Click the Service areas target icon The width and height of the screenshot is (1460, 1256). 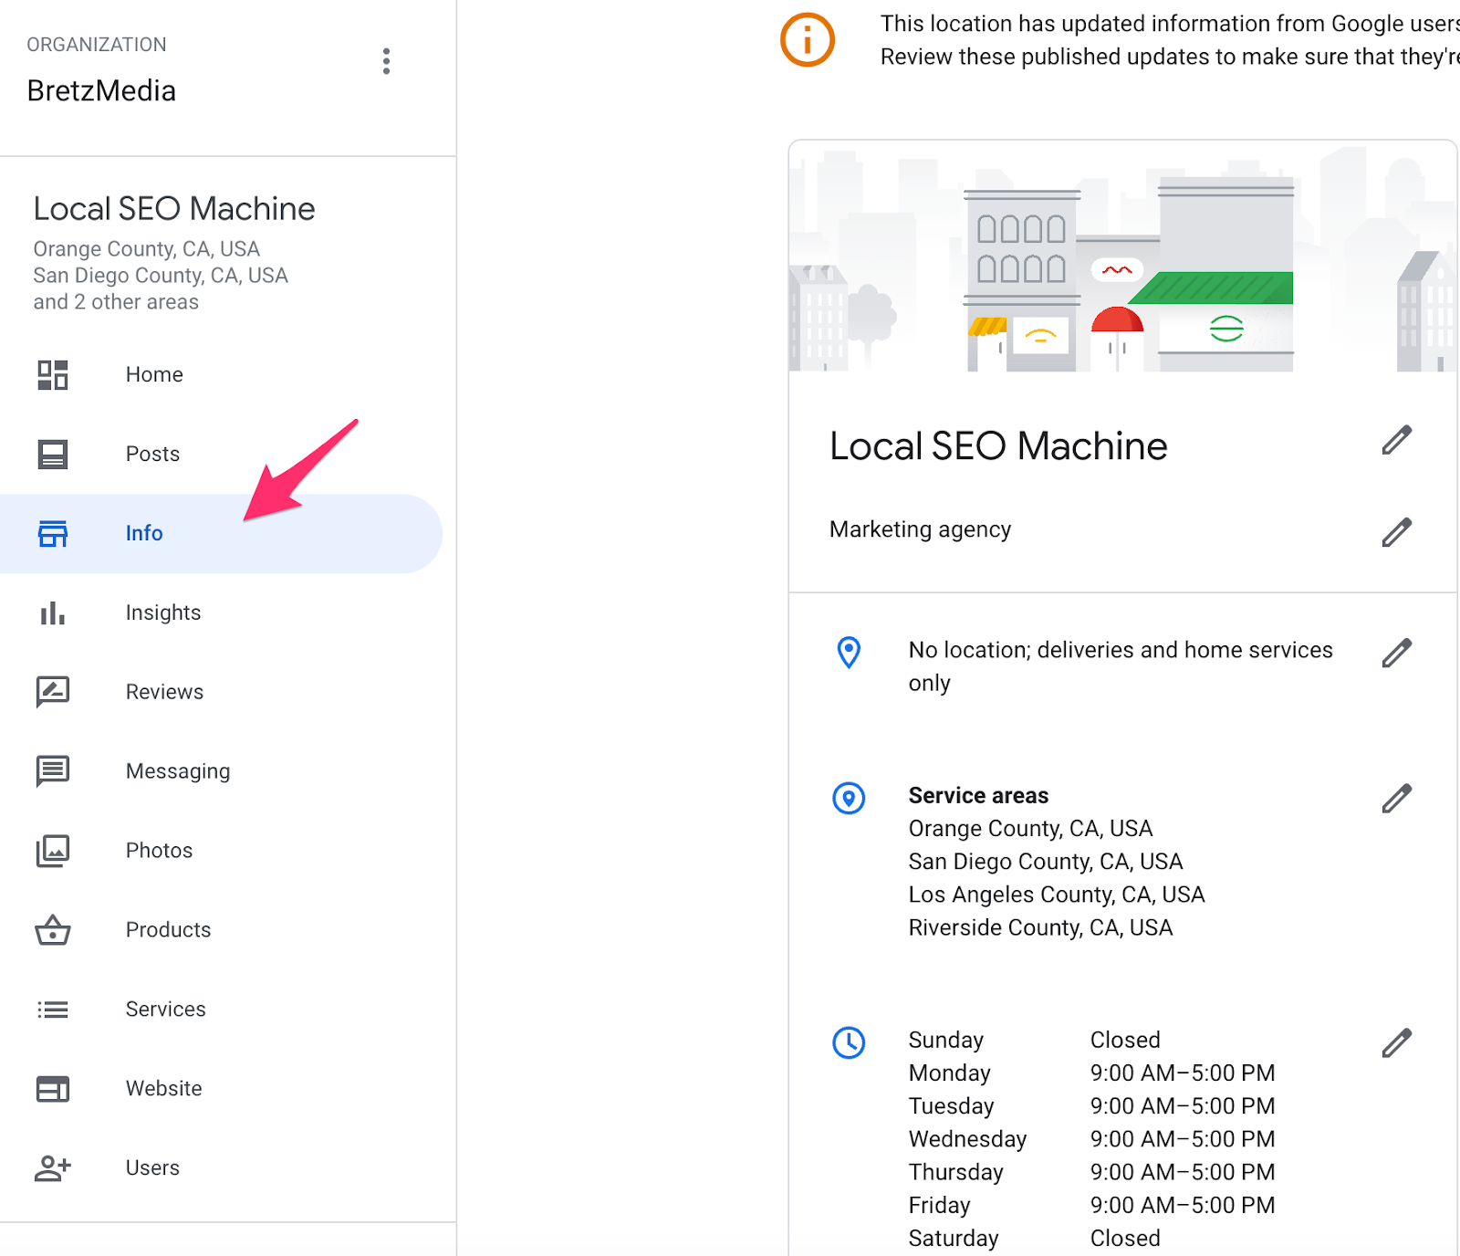click(x=849, y=798)
